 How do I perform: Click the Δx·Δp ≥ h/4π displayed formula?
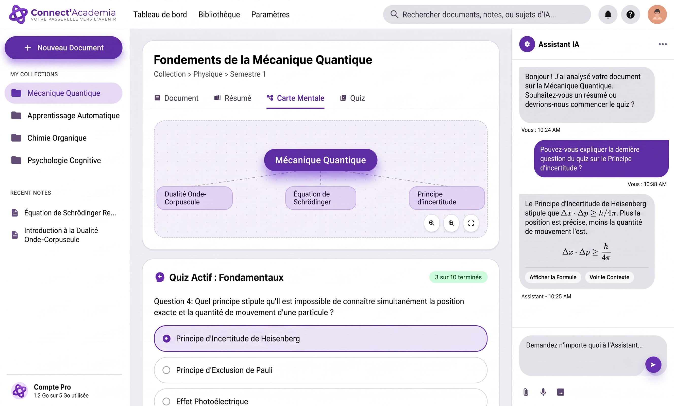(586, 252)
